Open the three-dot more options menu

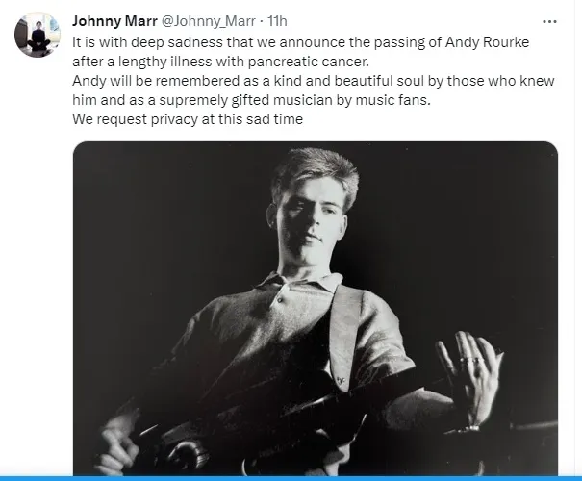click(x=549, y=21)
